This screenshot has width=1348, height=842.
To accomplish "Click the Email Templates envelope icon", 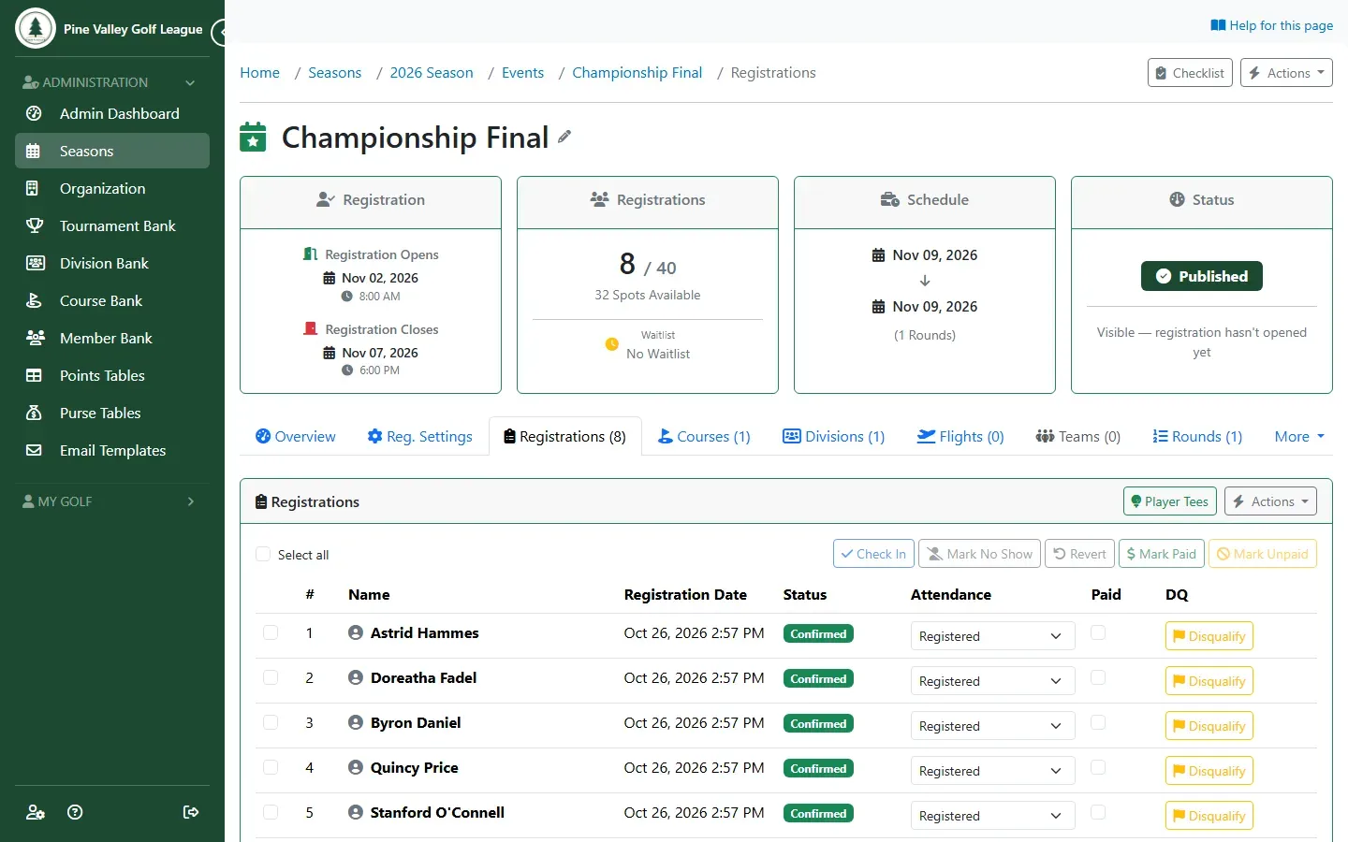I will [34, 450].
